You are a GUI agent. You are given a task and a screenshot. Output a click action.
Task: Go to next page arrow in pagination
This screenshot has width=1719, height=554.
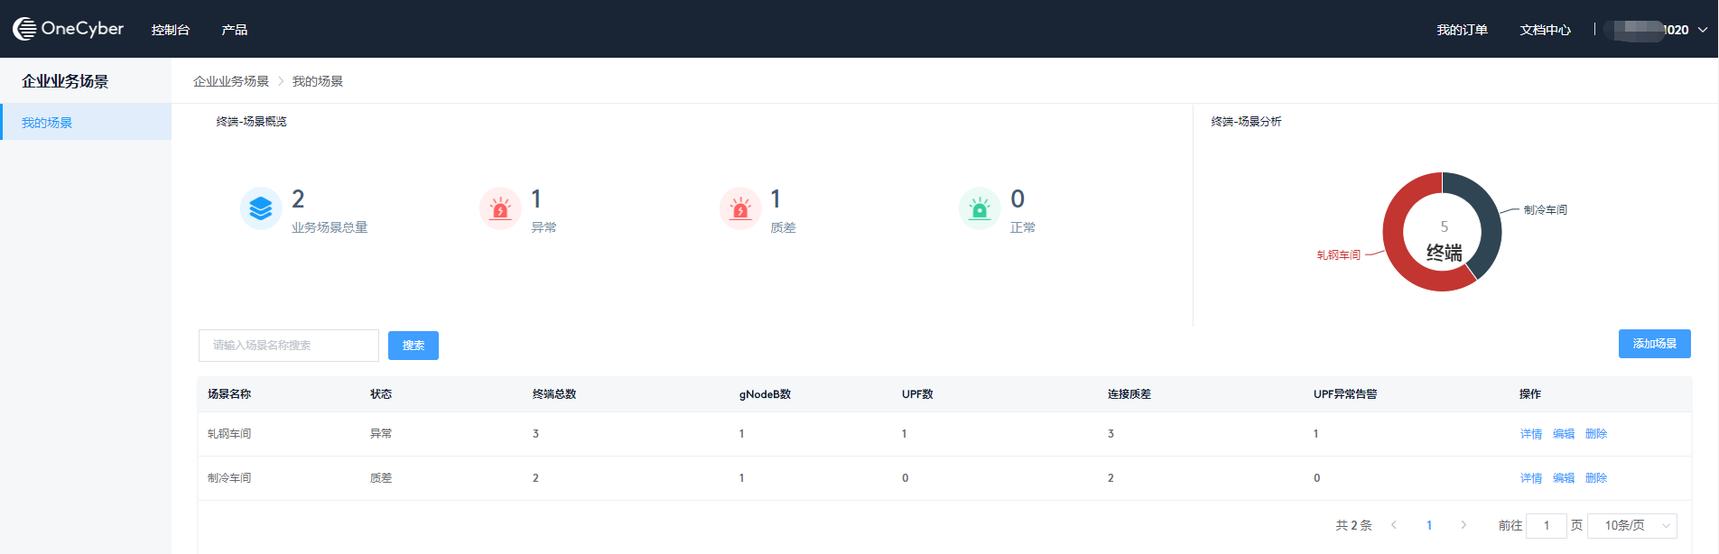tap(1463, 525)
